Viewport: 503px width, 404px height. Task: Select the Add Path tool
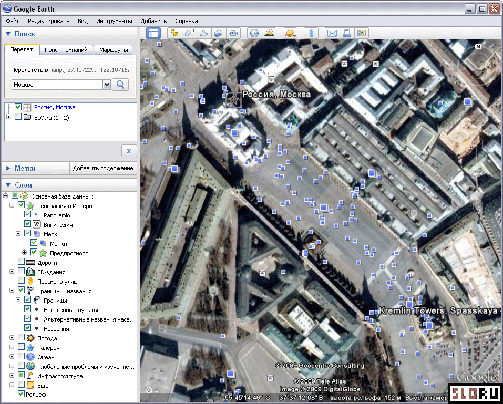pyautogui.click(x=204, y=33)
